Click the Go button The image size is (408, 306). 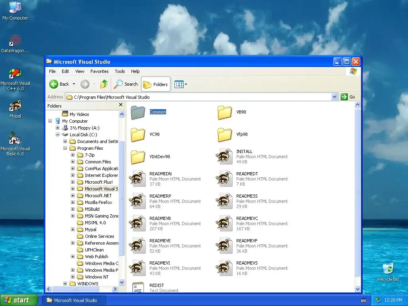pos(348,97)
